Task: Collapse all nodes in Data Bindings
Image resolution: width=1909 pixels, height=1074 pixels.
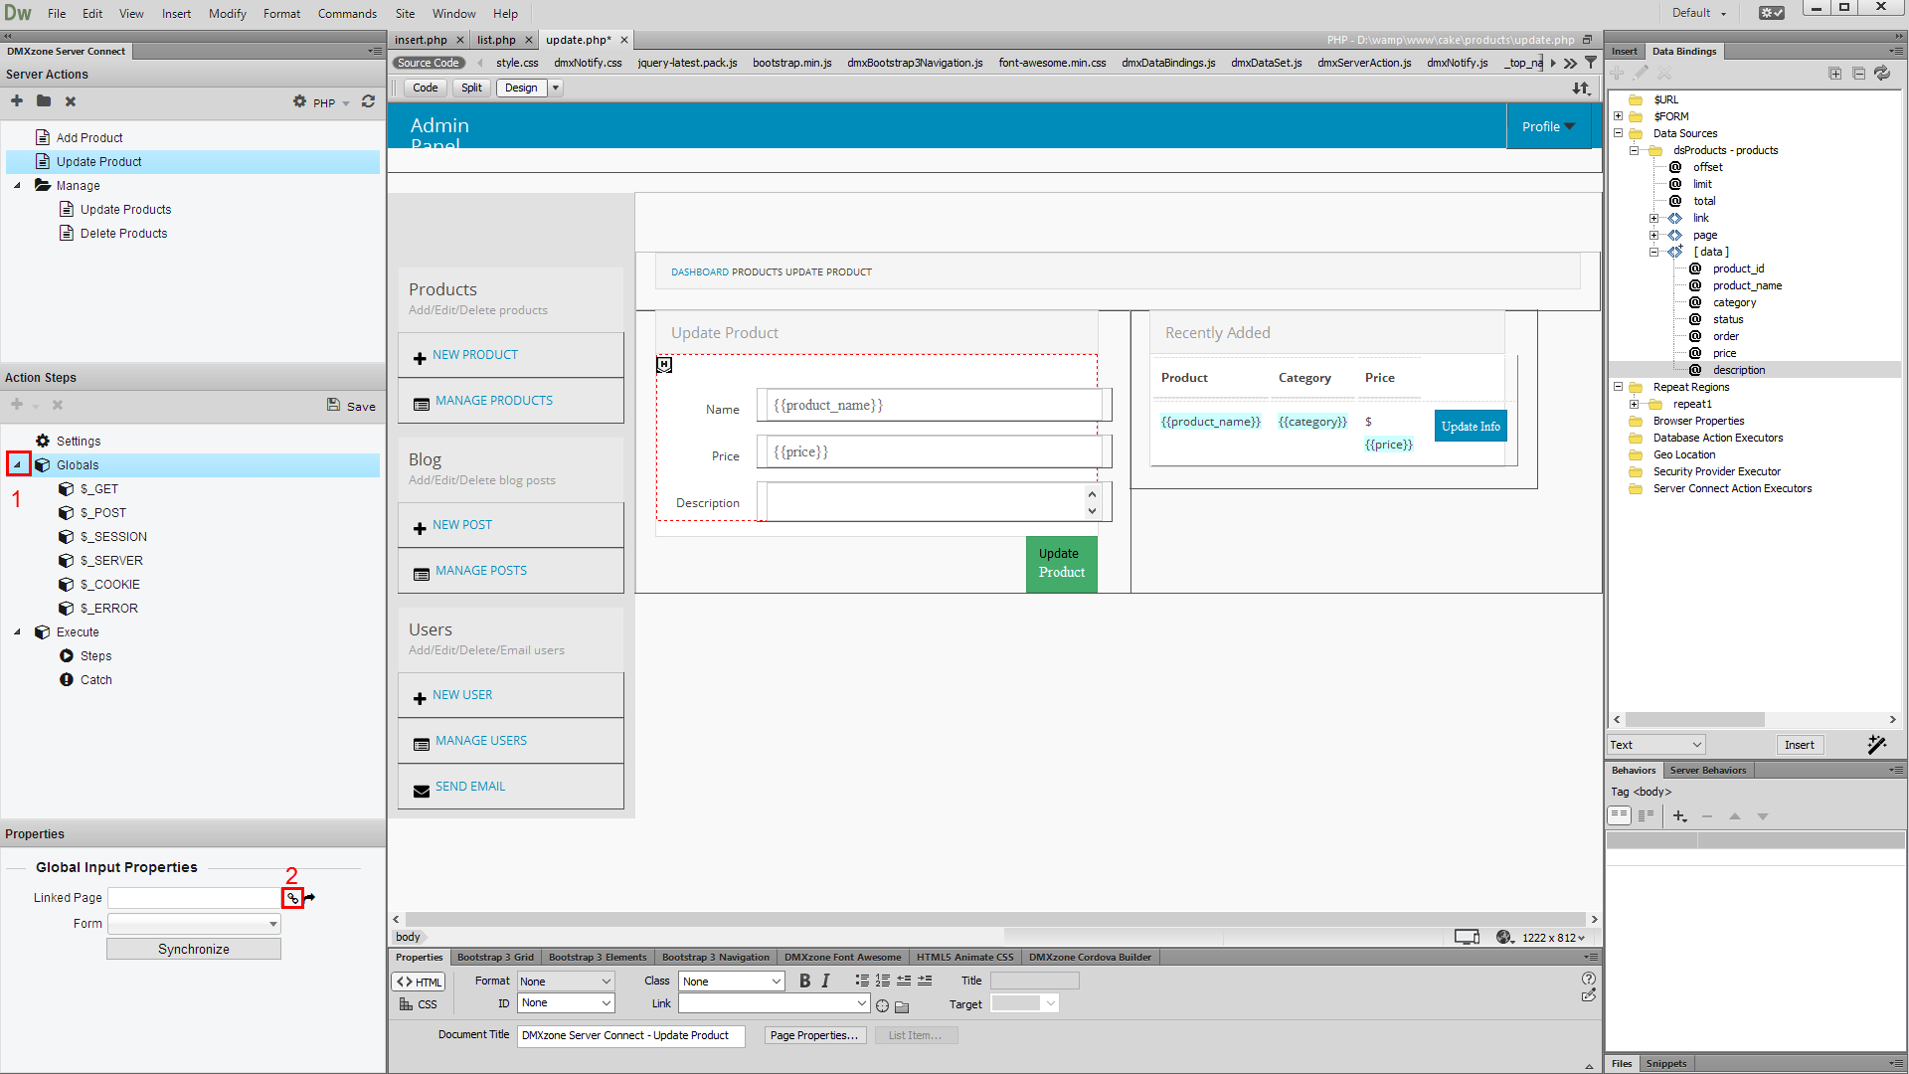Action: (1859, 74)
